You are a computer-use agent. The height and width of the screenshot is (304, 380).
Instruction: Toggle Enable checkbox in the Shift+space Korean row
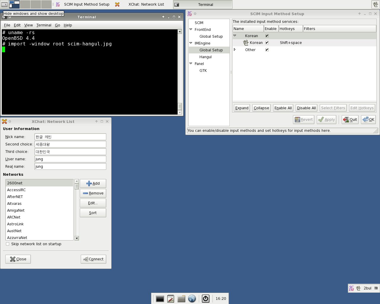coord(267,43)
